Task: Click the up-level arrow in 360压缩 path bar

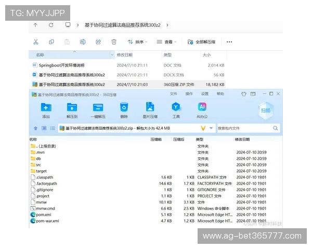Action: tap(35, 128)
